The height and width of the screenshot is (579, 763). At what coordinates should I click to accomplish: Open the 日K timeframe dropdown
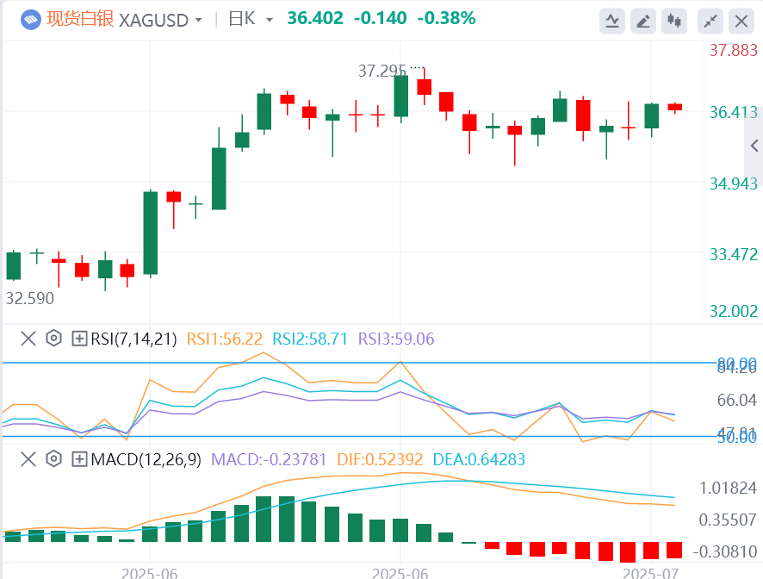[x=269, y=21]
